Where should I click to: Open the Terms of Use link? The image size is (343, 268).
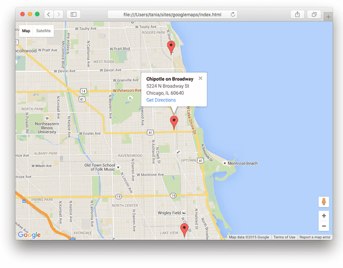click(284, 237)
